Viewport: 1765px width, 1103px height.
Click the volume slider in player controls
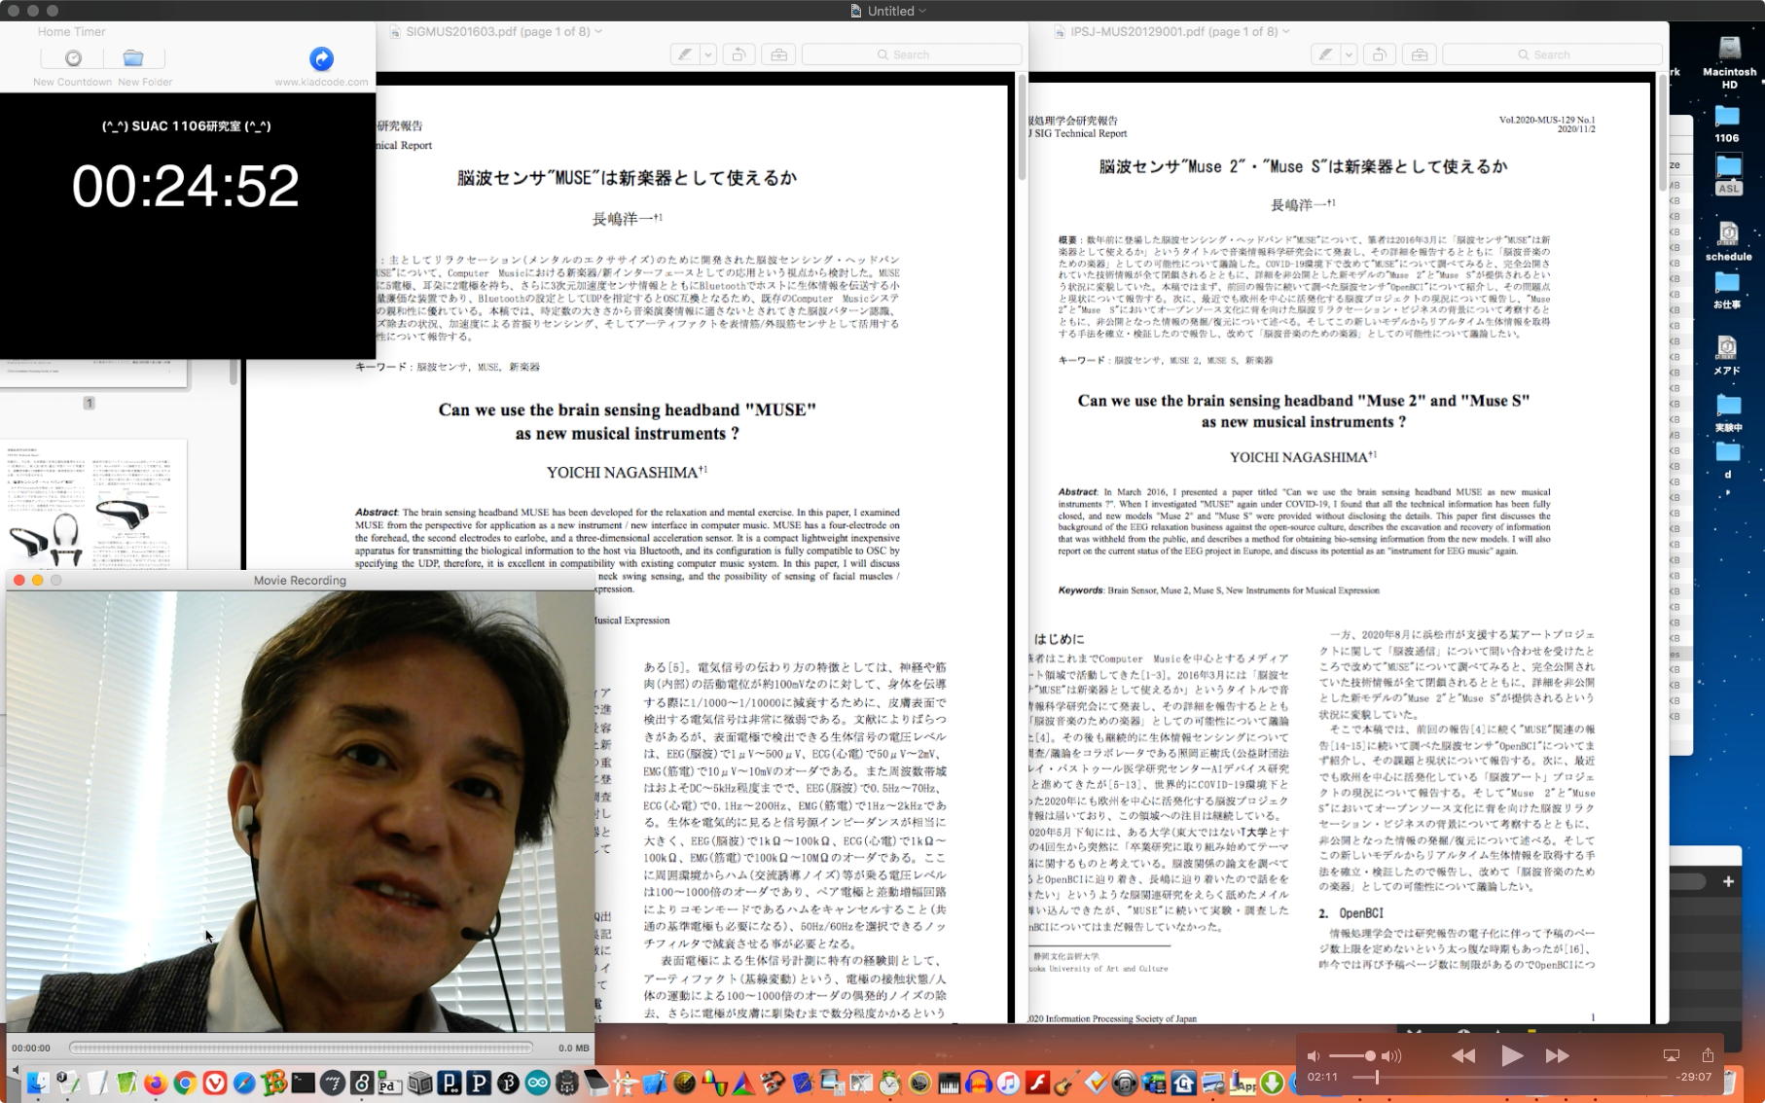[x=1351, y=1055]
